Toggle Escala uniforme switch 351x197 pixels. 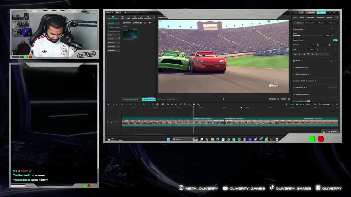click(335, 40)
